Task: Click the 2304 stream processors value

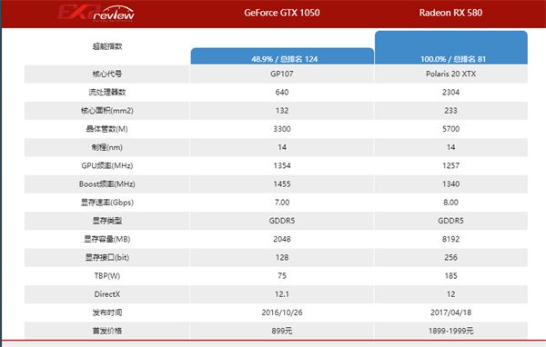Action: coord(451,92)
